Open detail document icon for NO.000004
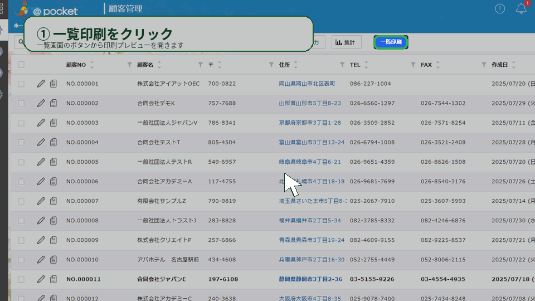 [53, 142]
